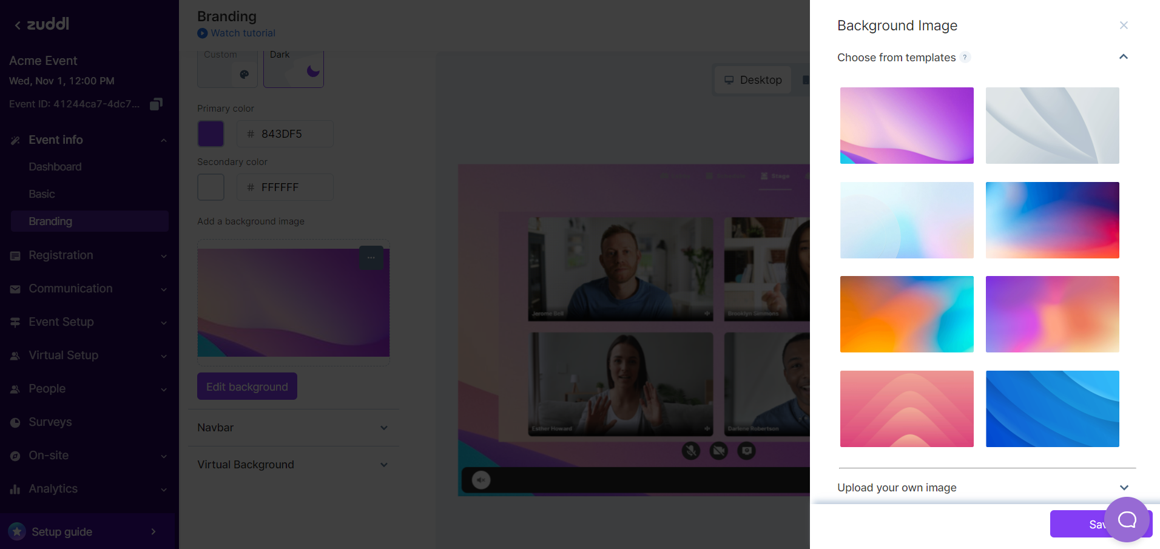Viewport: 1160px width, 549px height.
Task: Open the Branding menu item in sidebar
Action: (x=50, y=221)
